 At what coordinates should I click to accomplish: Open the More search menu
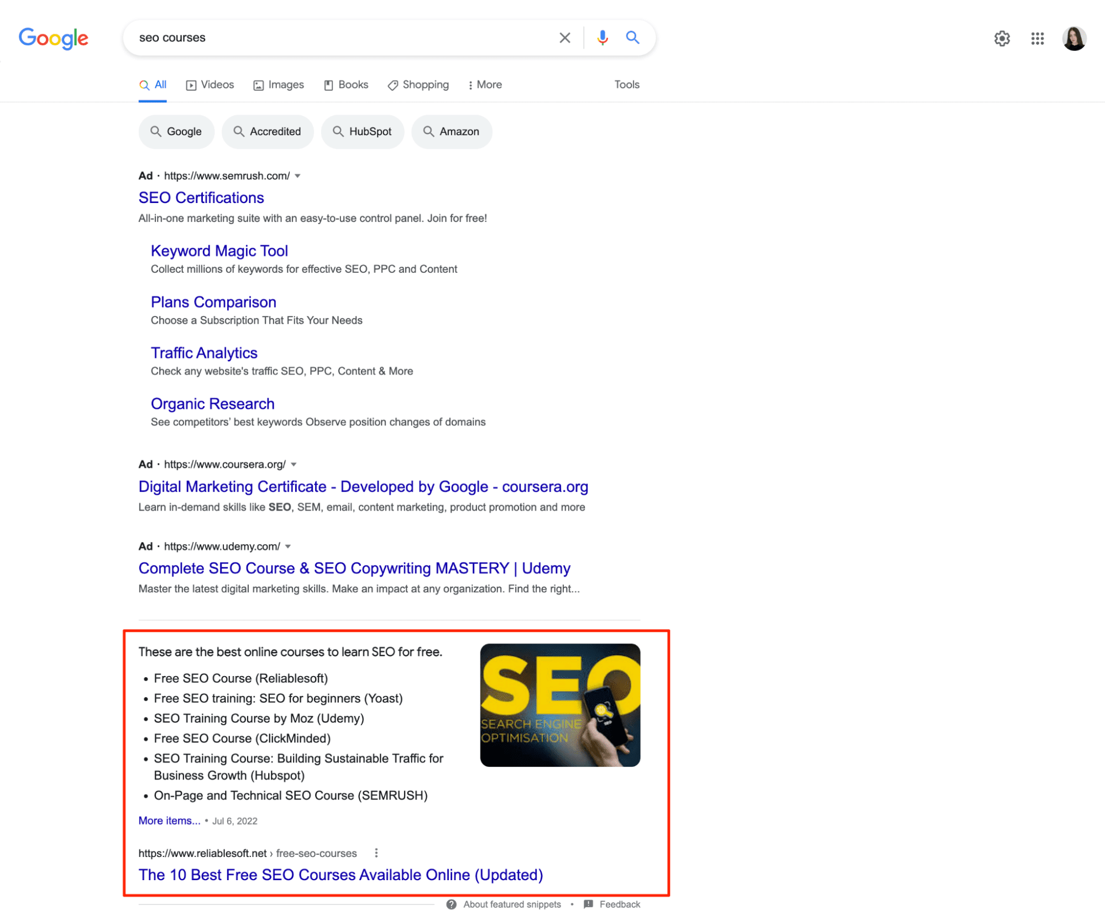coord(485,85)
